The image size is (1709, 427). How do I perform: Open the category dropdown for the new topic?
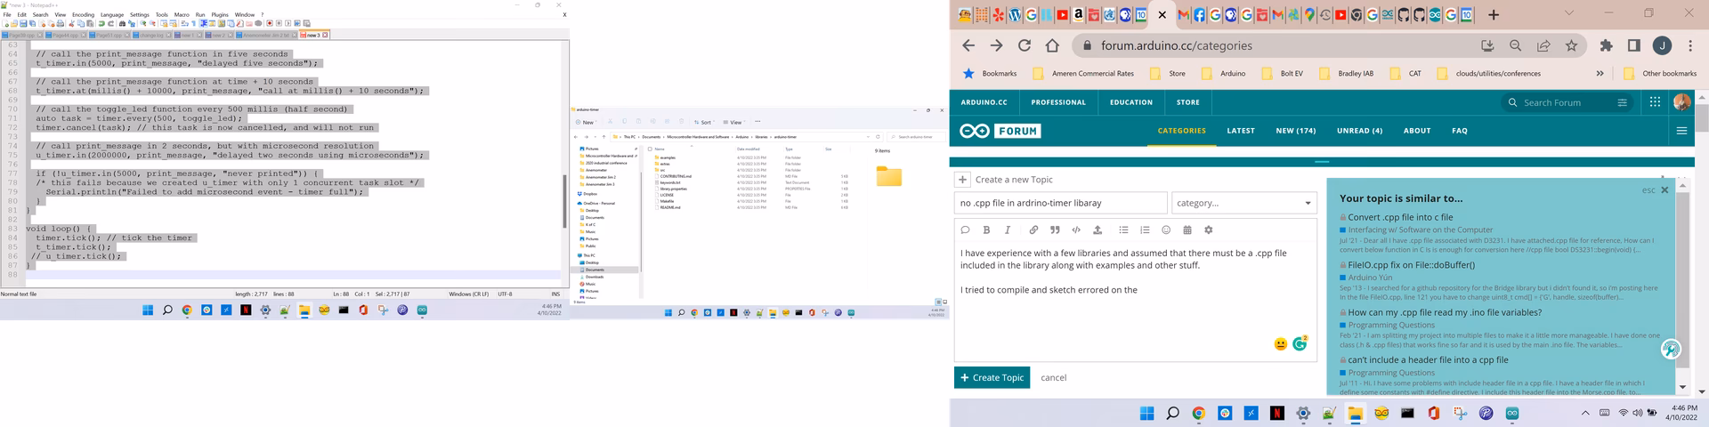click(1243, 203)
